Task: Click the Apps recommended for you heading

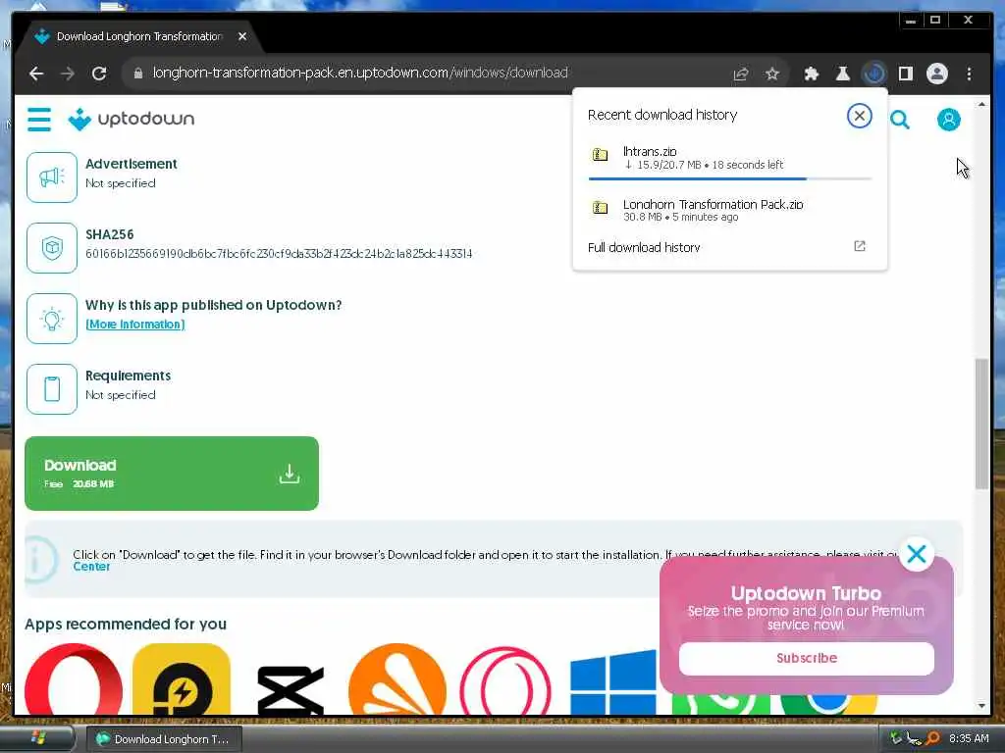Action: [x=126, y=624]
